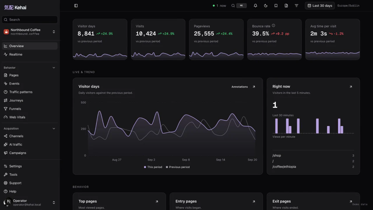The height and width of the screenshot is (210, 373).
Task: Toggle This period series in chart legend
Action: [x=153, y=167]
